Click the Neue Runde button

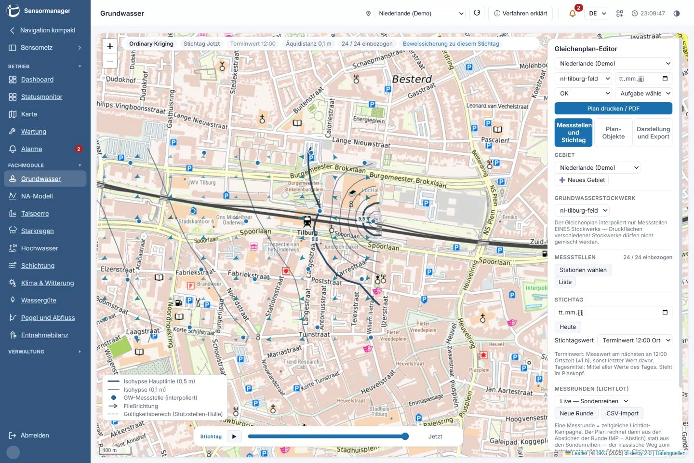coord(576,413)
